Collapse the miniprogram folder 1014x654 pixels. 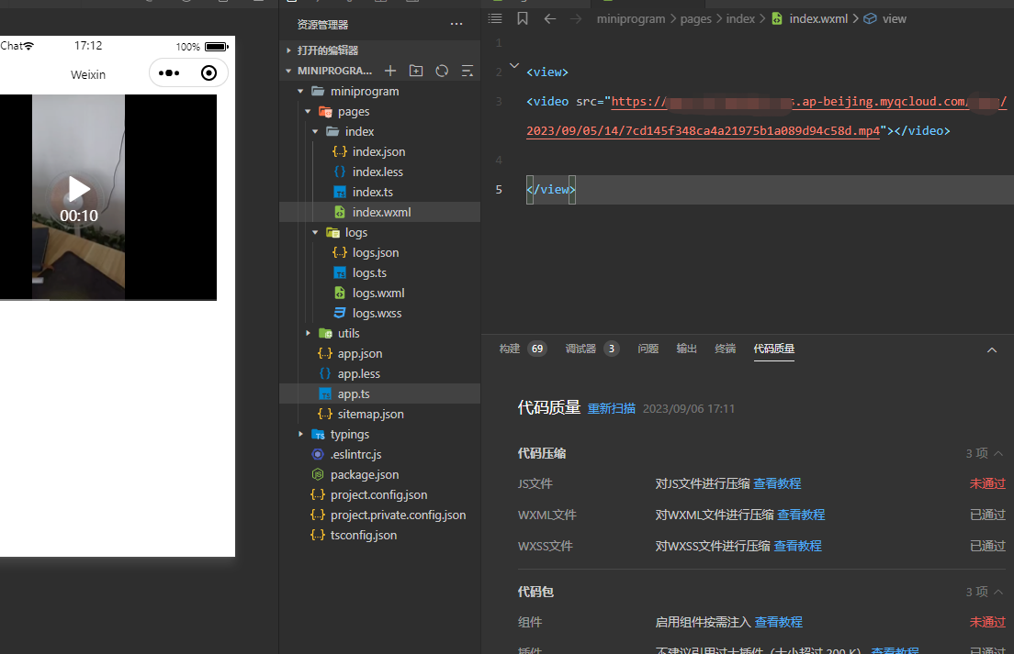tap(300, 91)
